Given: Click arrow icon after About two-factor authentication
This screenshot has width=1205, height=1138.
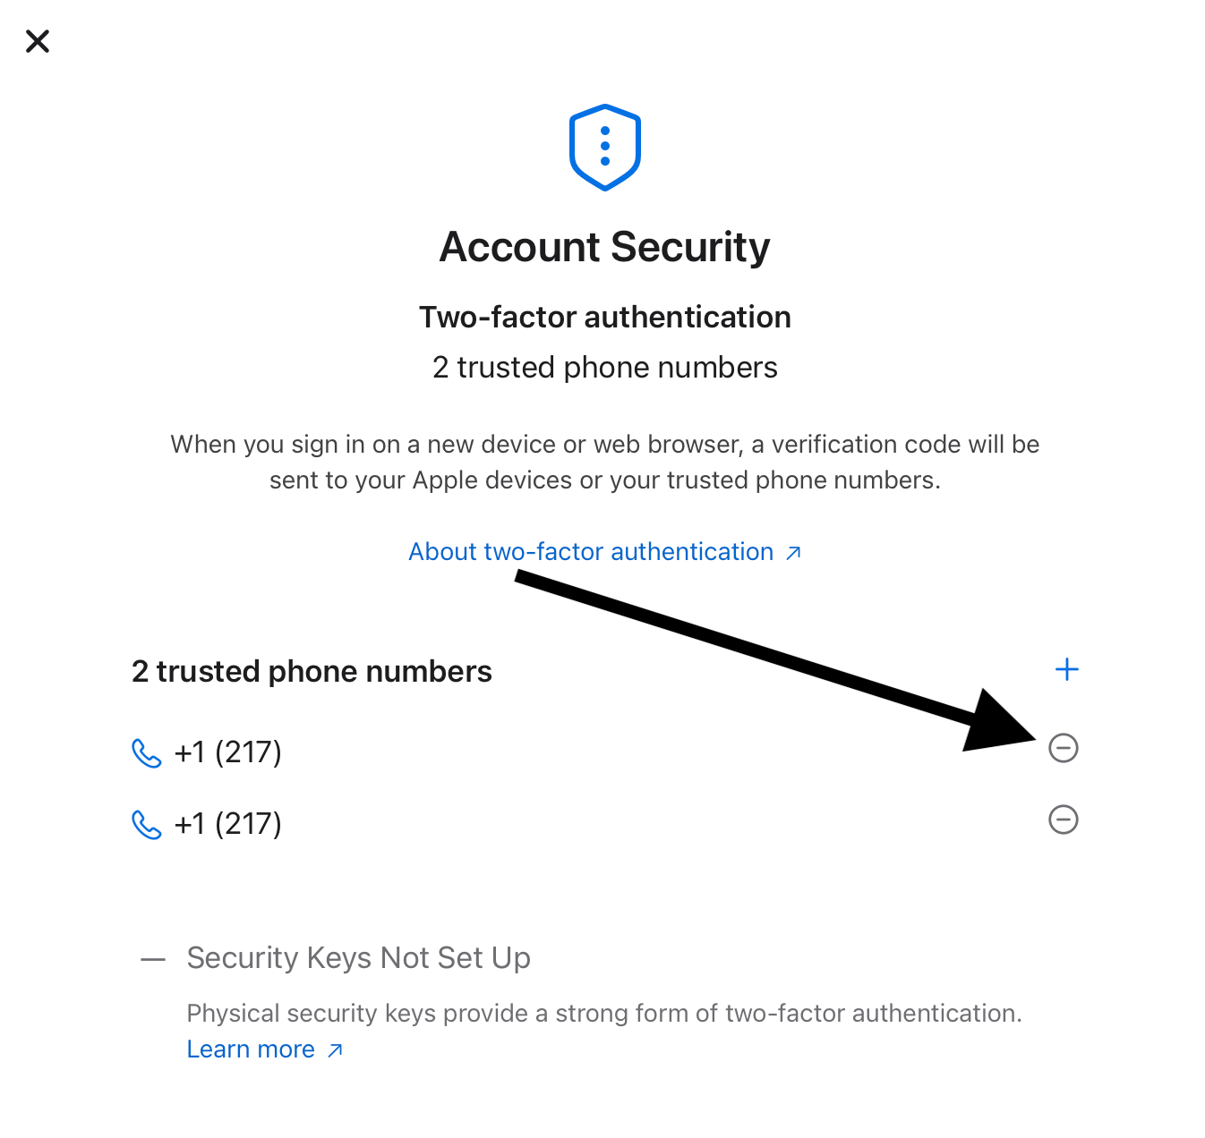Looking at the screenshot, I should [x=793, y=553].
